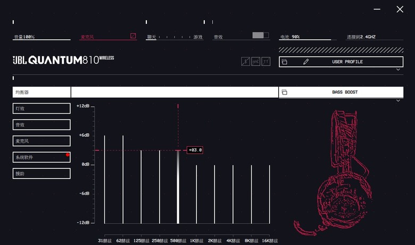Click the JBL QUANTUM810 WIRELESS logo

point(63,60)
